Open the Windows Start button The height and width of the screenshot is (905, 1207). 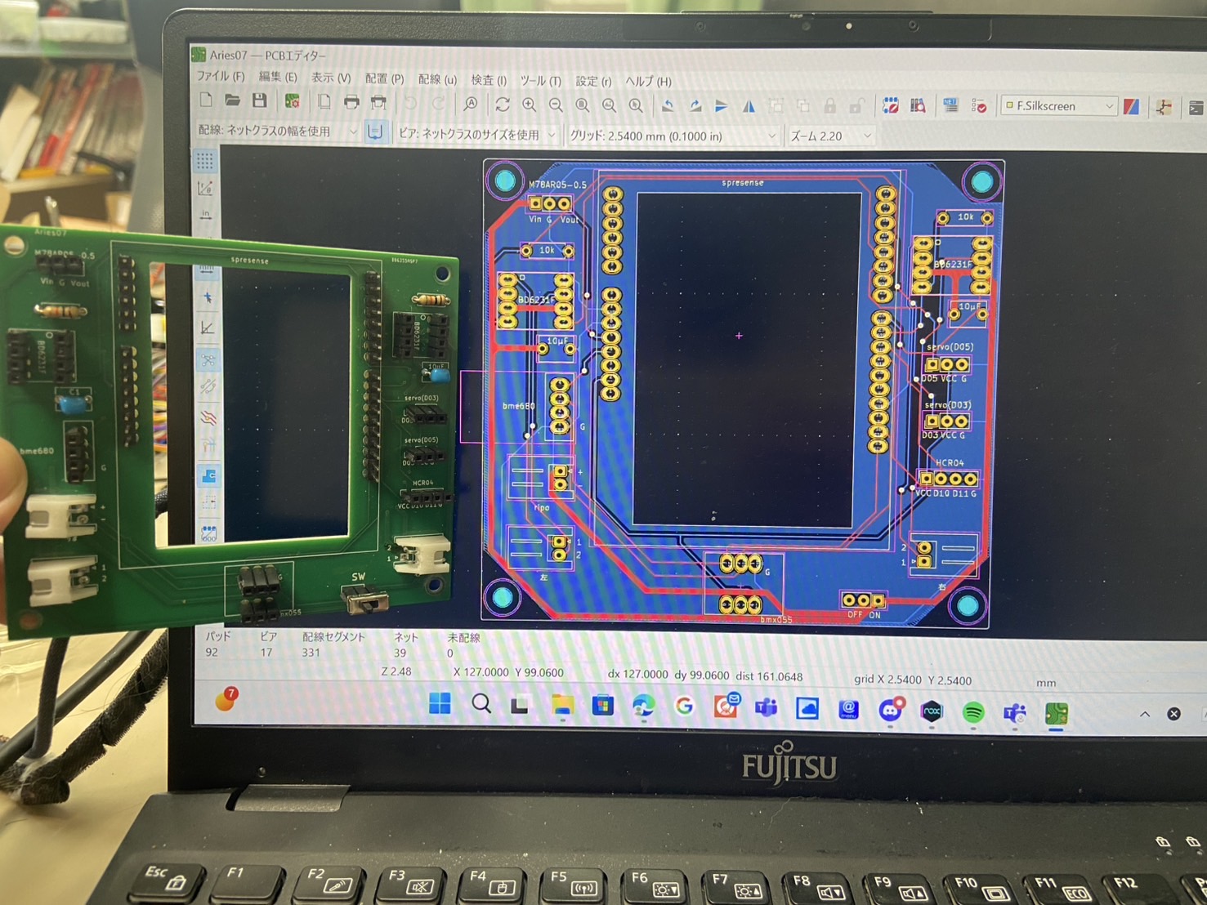click(x=440, y=703)
